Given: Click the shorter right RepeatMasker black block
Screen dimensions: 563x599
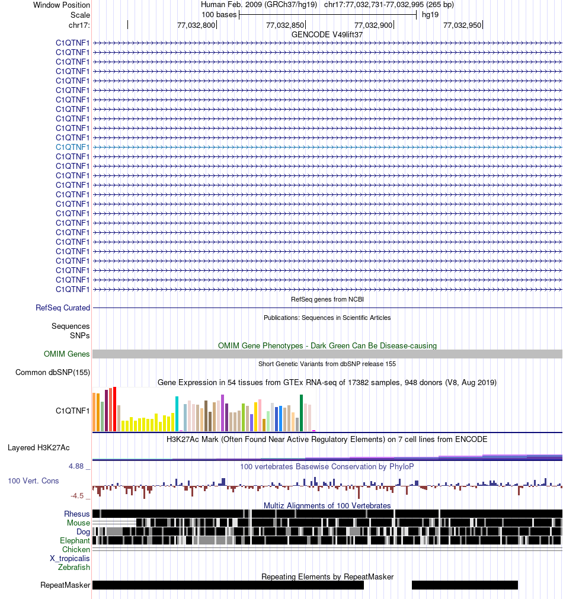Looking at the screenshot, I should (465, 585).
